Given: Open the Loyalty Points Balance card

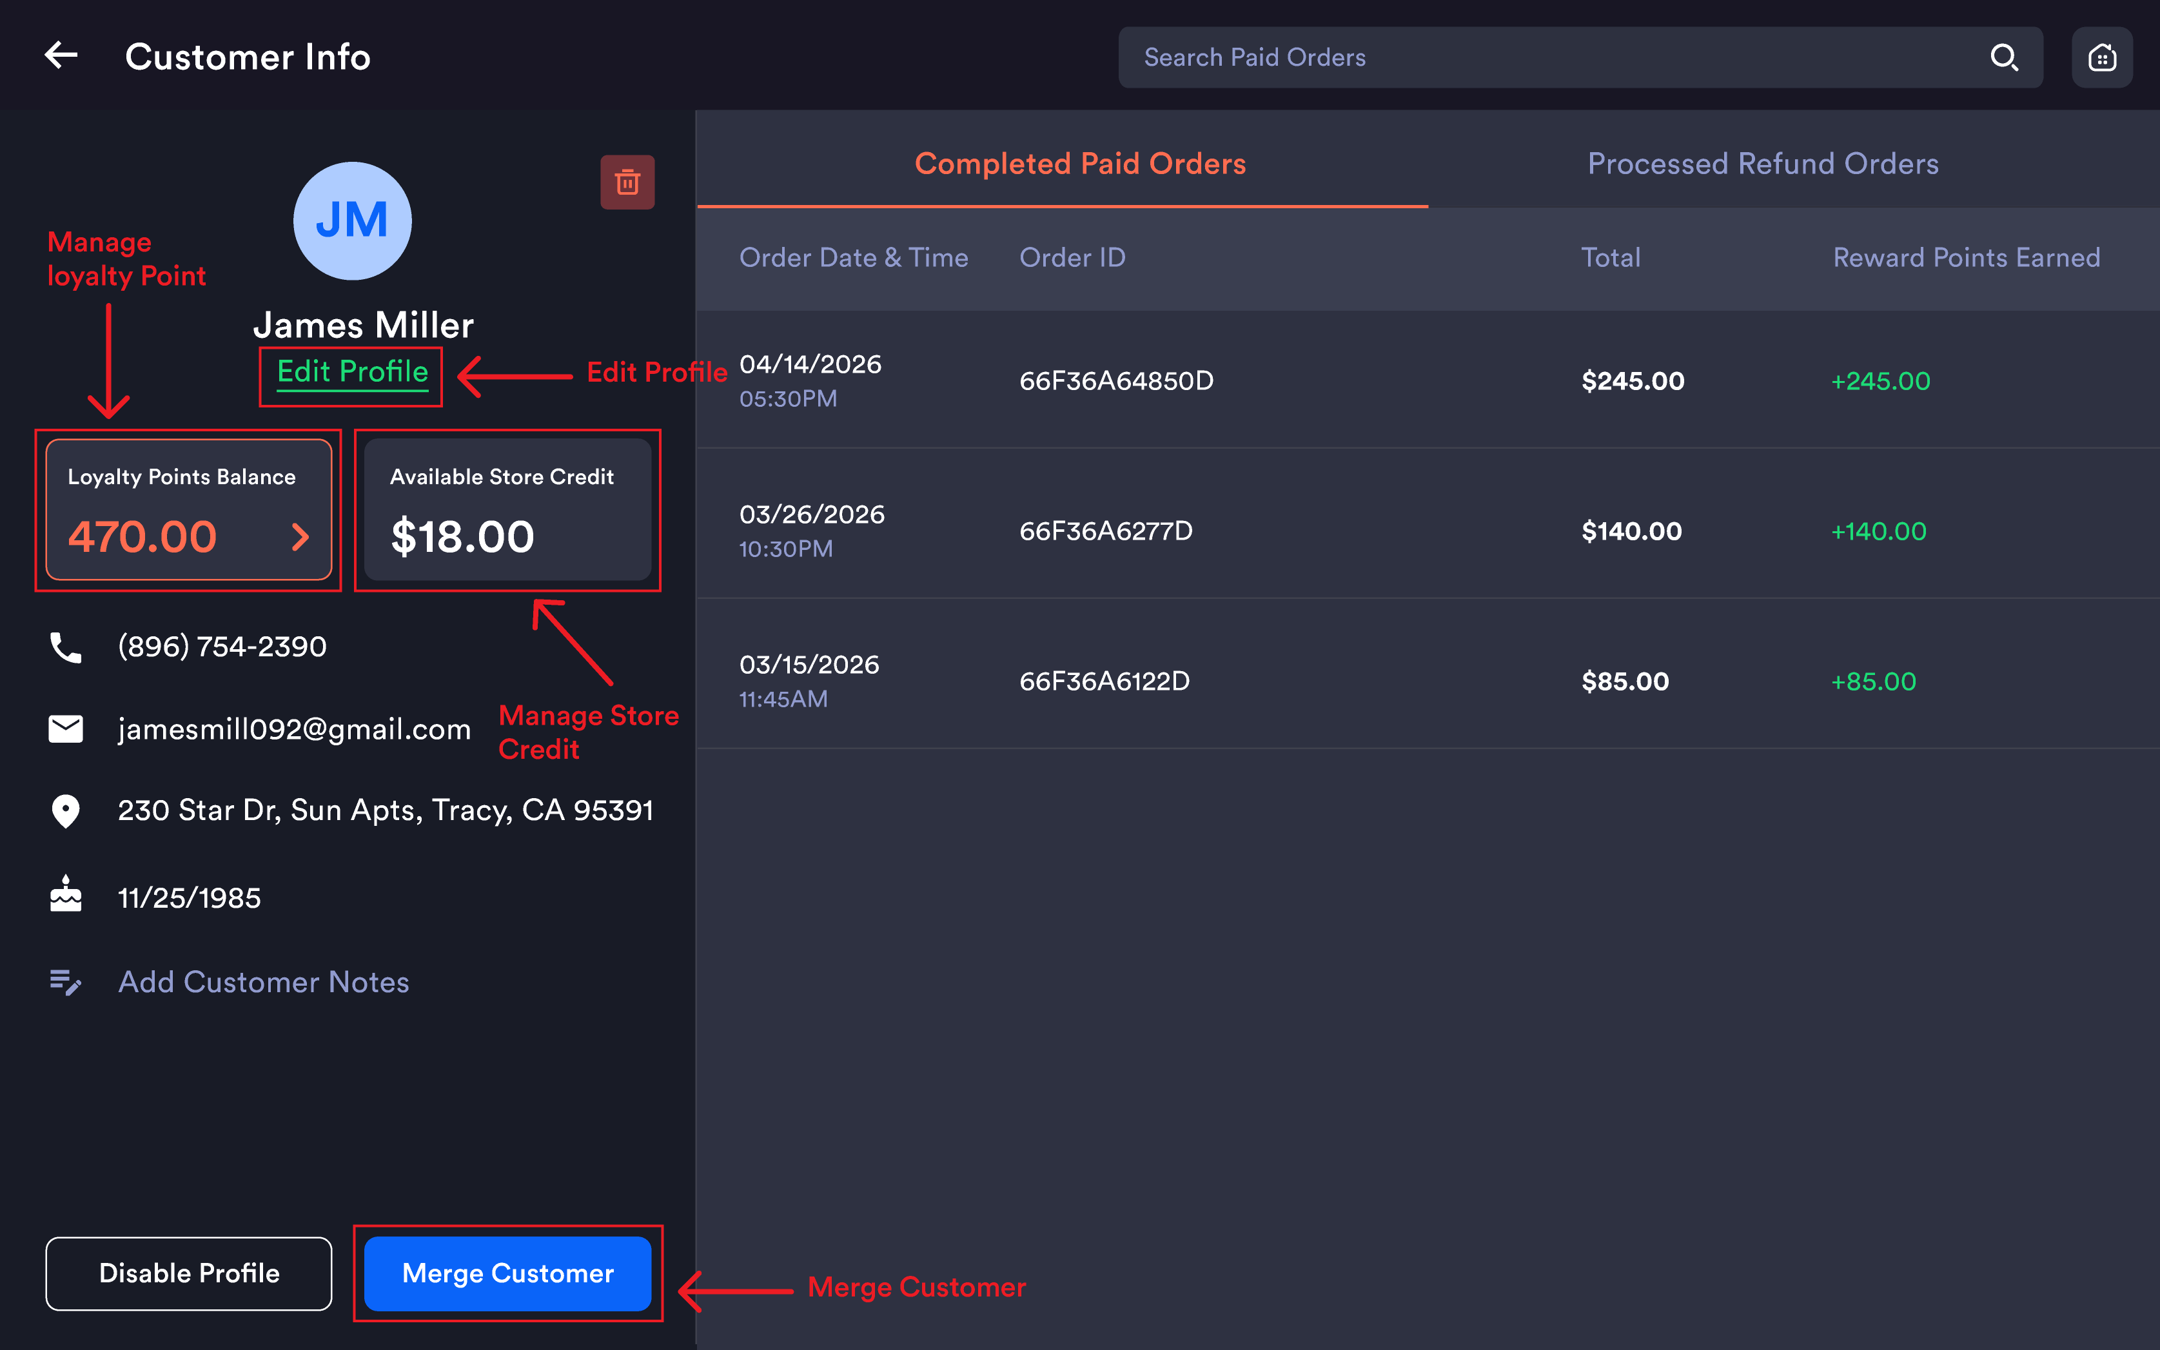Looking at the screenshot, I should tap(188, 510).
